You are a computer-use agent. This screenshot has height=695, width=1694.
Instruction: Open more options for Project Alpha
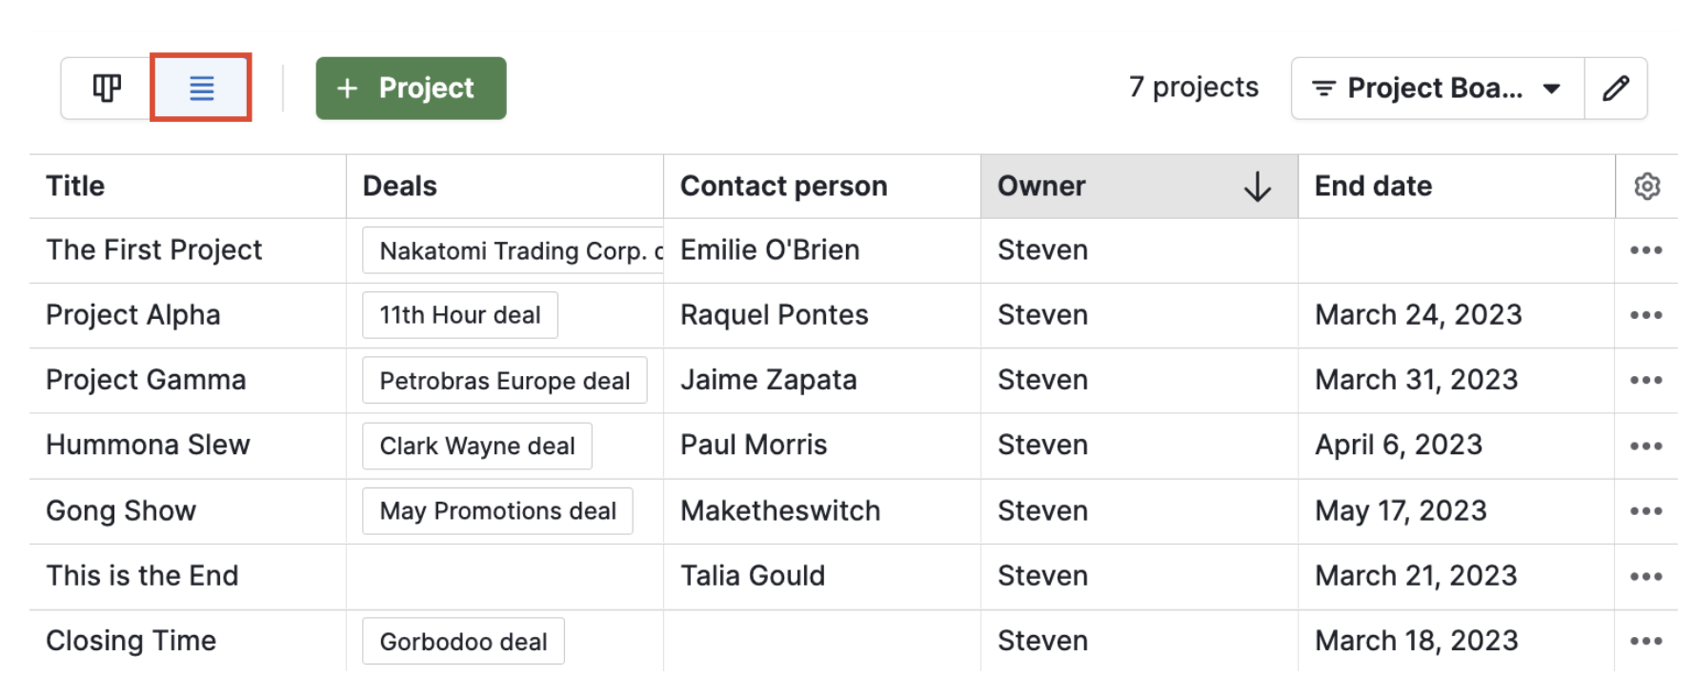pyautogui.click(x=1645, y=315)
